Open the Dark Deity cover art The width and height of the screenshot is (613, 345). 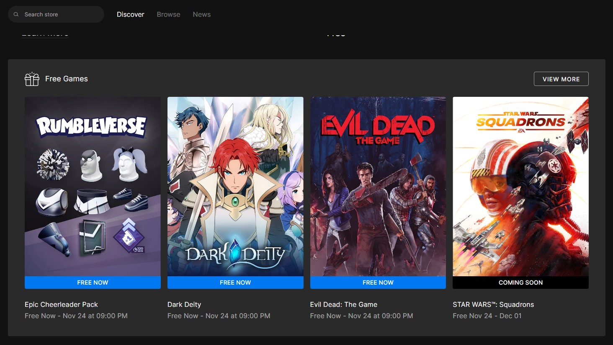coord(235,187)
